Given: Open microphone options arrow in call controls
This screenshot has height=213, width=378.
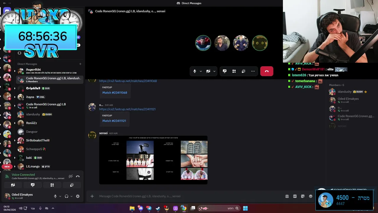Looking at the screenshot, I should coord(201,71).
